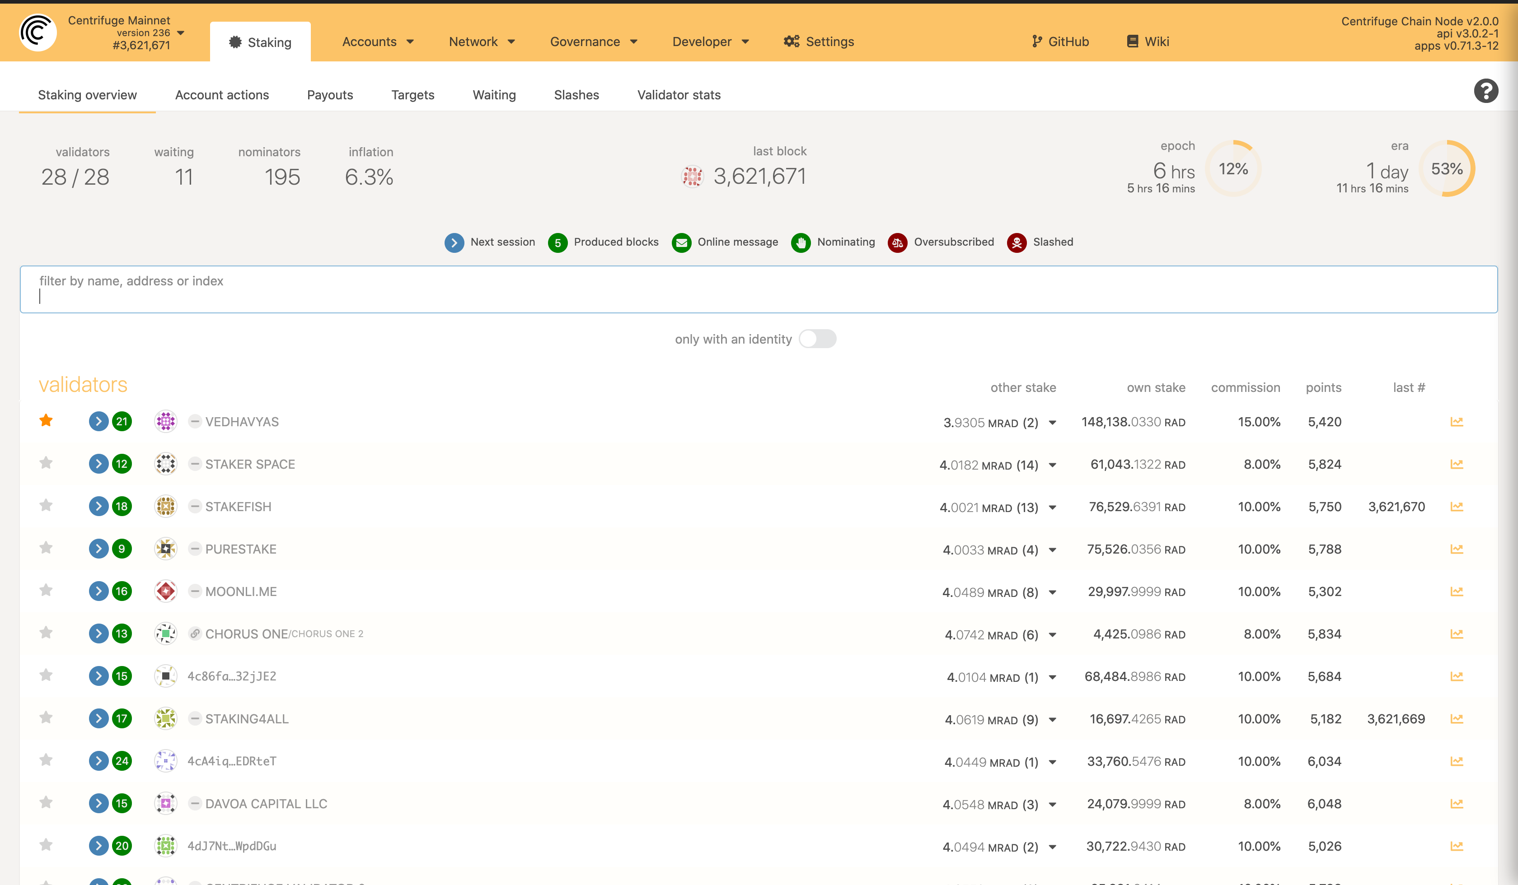Switch to the Account actions tab

222,95
